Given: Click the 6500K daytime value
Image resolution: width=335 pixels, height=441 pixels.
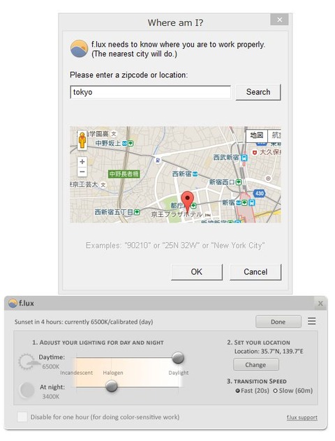Looking at the screenshot, I should coord(51,366).
